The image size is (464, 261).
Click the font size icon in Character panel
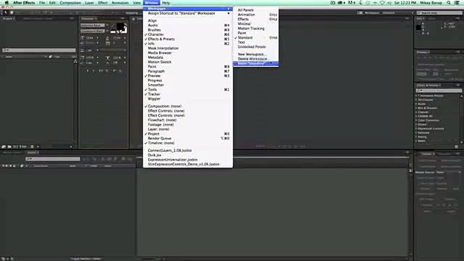point(82,38)
